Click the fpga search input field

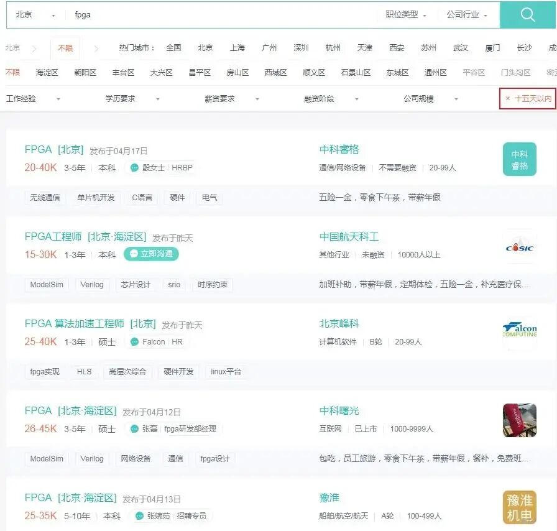(220, 14)
